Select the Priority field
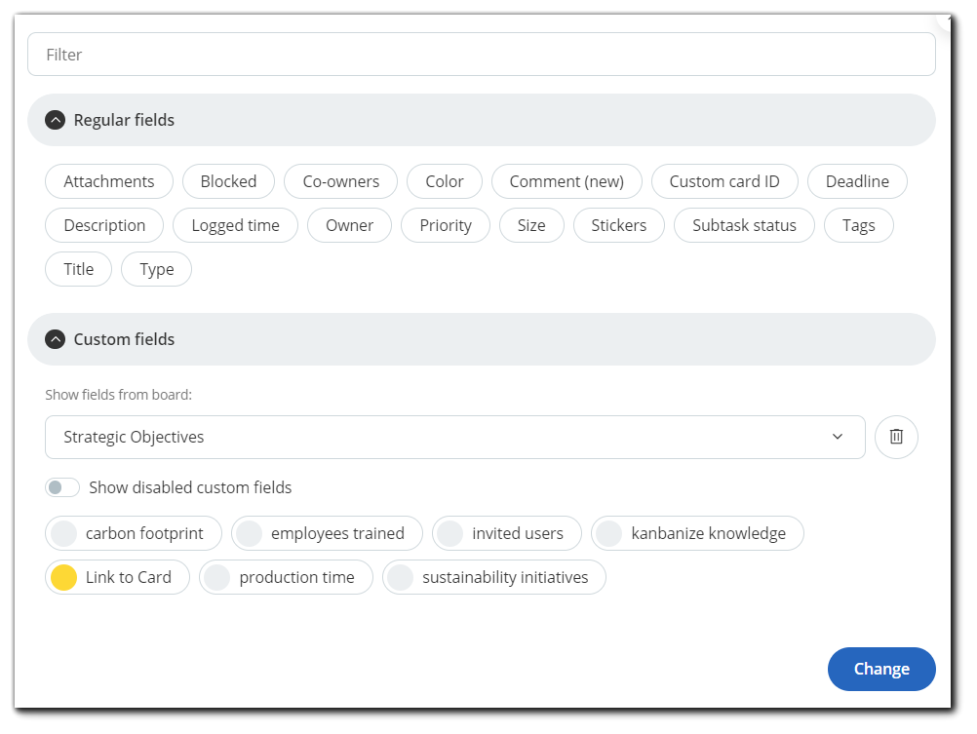The width and height of the screenshot is (977, 734). pyautogui.click(x=446, y=225)
